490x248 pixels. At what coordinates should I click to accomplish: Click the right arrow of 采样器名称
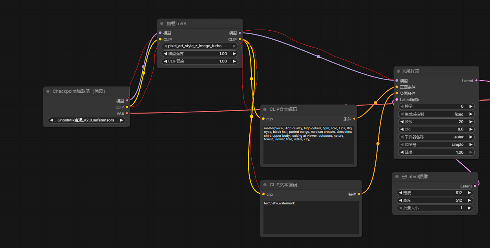point(471,137)
